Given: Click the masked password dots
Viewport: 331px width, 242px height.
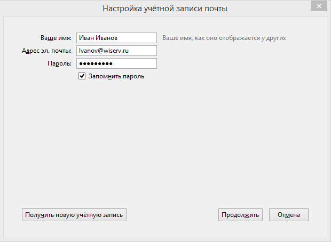Looking at the screenshot, I should click(96, 63).
